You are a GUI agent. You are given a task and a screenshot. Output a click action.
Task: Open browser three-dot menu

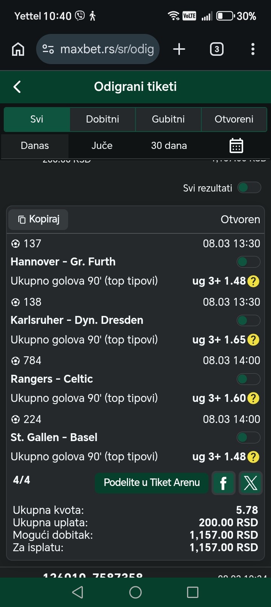pos(253,49)
